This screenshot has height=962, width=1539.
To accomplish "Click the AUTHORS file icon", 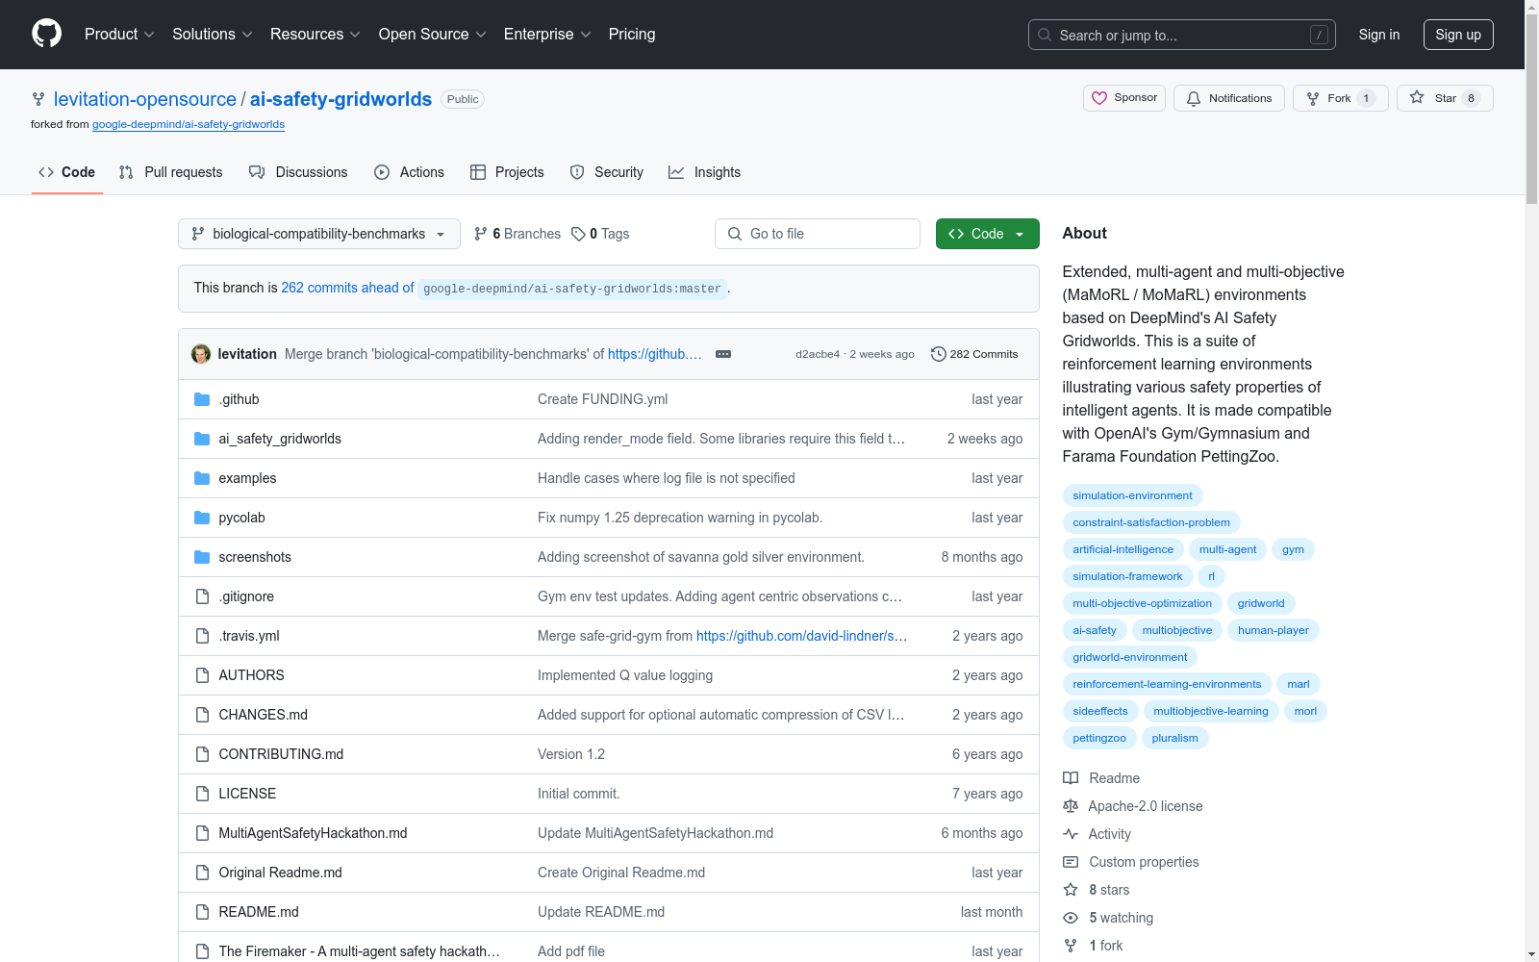I will click(x=202, y=675).
